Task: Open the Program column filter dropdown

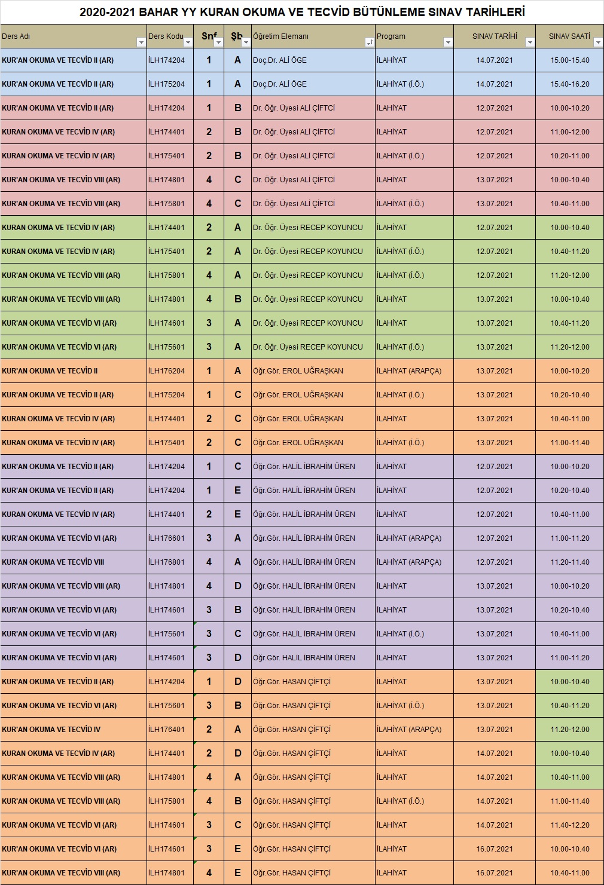Action: 448,42
